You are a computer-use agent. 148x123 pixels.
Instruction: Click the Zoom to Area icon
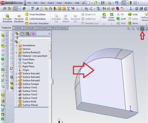133,29
